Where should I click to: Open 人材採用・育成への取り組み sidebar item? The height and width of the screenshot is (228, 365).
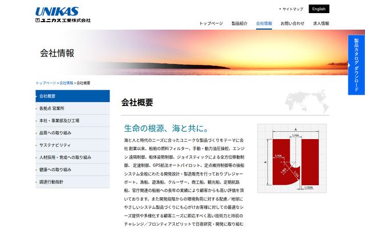point(72,157)
